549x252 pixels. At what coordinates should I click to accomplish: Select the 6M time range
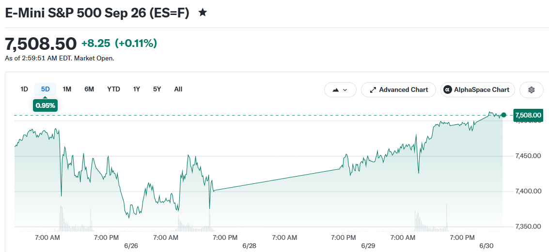[89, 89]
